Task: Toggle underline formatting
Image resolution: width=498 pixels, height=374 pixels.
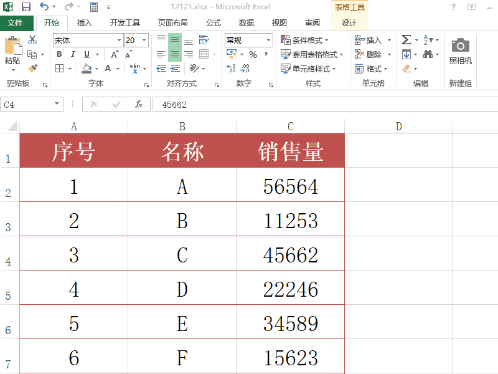Action: pyautogui.click(x=87, y=53)
